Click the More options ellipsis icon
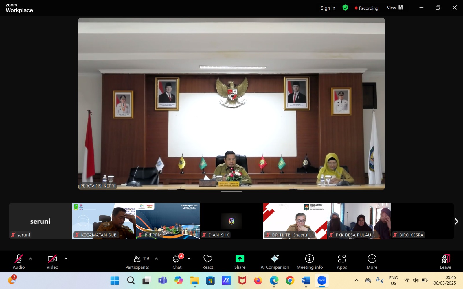This screenshot has width=463, height=289. [372, 259]
